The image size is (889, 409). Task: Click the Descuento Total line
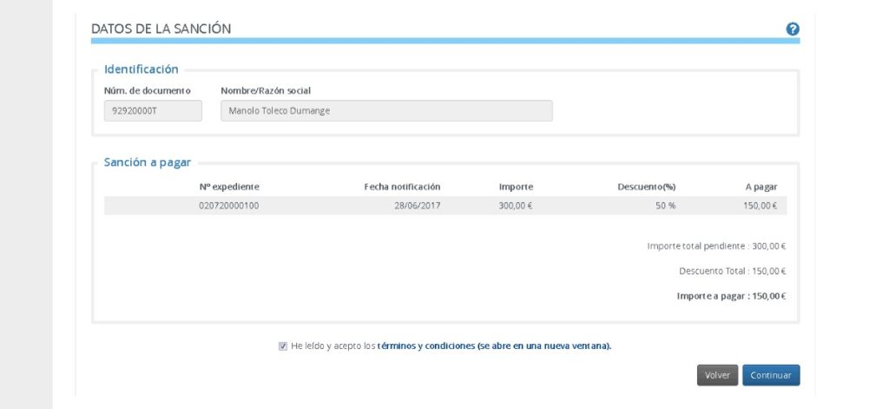pos(733,271)
